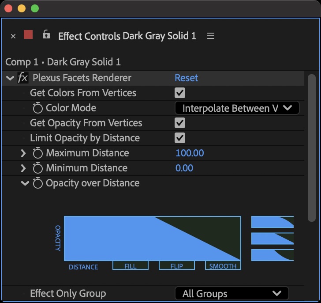Close the Effect Controls panel with X

tap(13, 36)
